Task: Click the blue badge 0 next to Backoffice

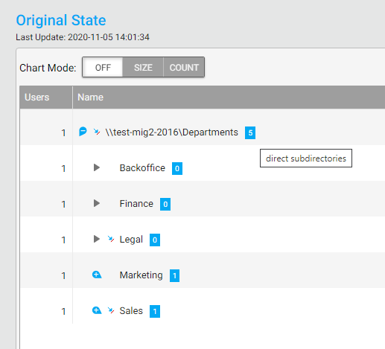Action: (177, 168)
